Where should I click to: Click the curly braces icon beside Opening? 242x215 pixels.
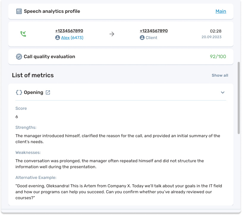19,92
